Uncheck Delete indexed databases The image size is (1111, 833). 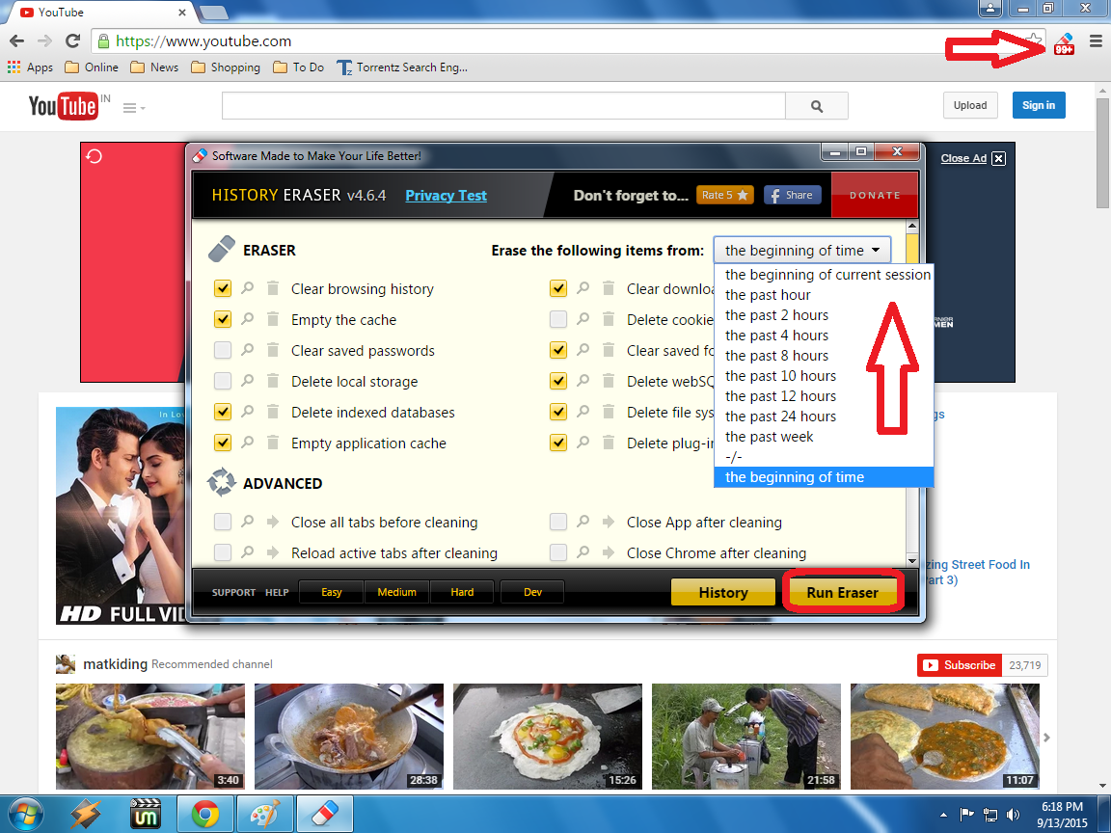coord(223,412)
